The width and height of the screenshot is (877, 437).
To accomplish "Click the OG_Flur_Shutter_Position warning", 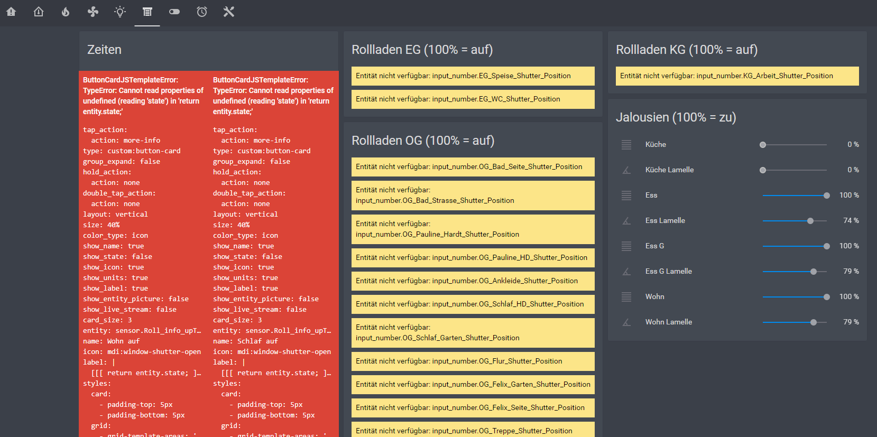I will pyautogui.click(x=473, y=361).
